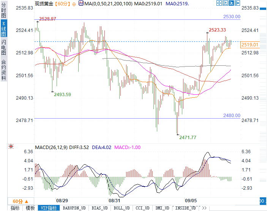
Task: Open the 闪电图 side tab
Action: point(3,48)
